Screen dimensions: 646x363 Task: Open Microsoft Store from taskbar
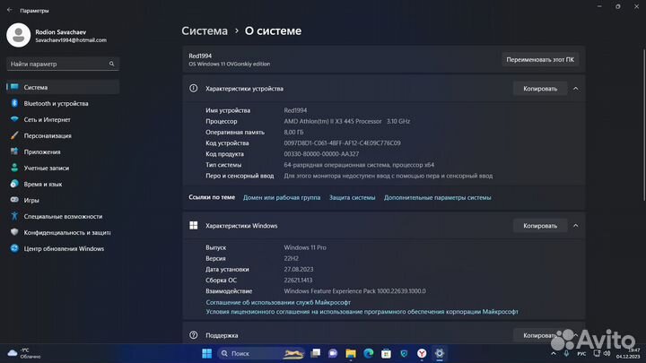click(x=386, y=353)
